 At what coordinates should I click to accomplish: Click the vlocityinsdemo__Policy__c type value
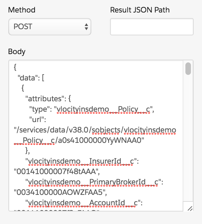(103, 109)
